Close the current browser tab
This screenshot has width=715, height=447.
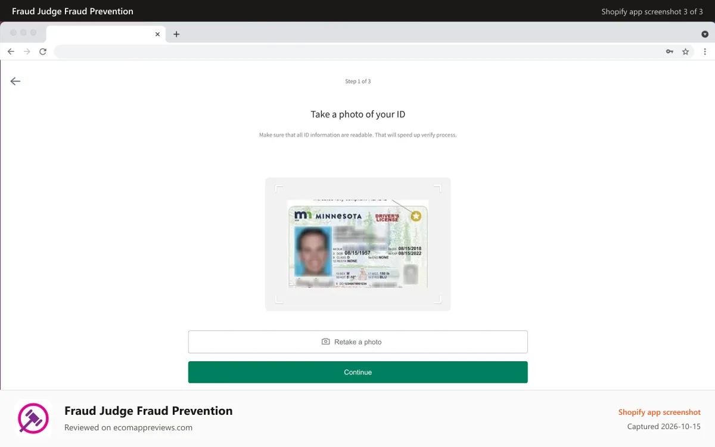coord(157,35)
